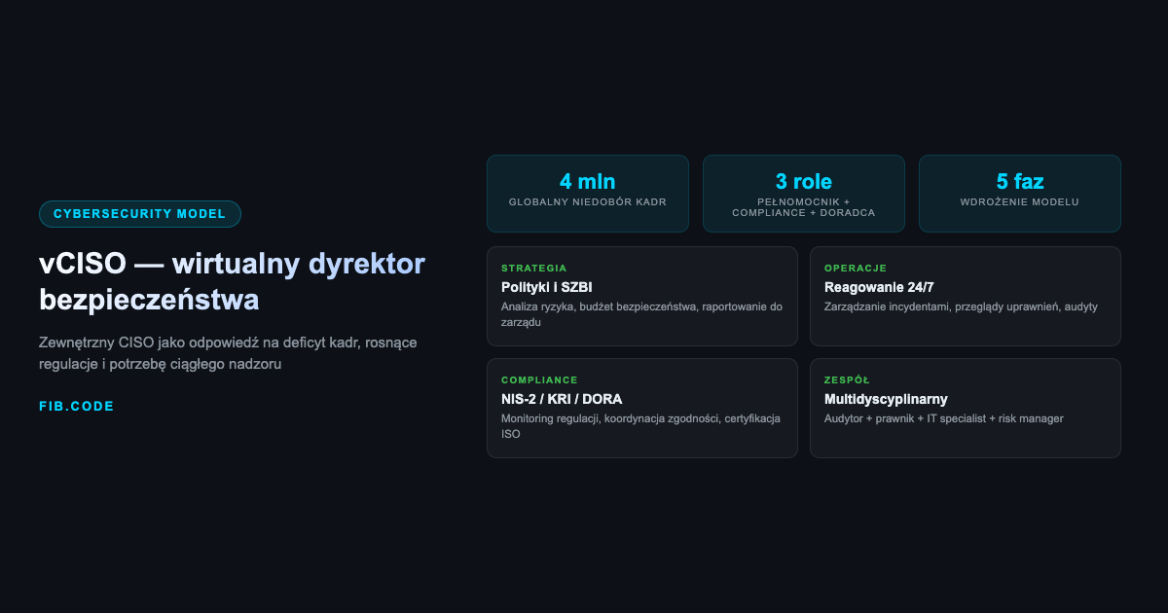The image size is (1168, 613).
Task: Select the 3 role statistic card
Action: click(803, 193)
